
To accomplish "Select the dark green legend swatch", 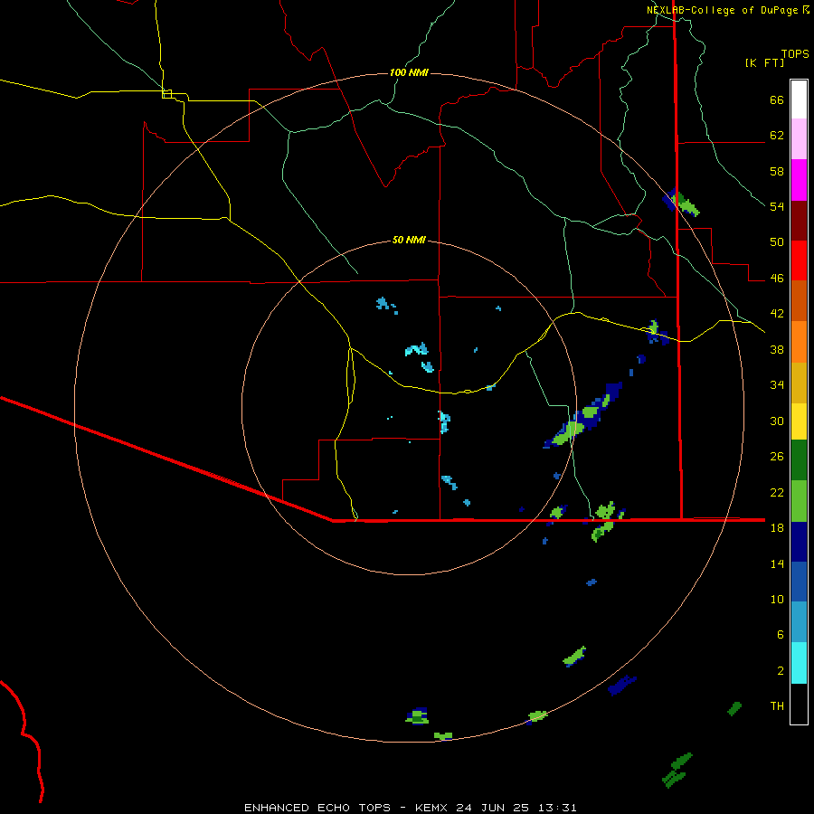I will click(799, 460).
